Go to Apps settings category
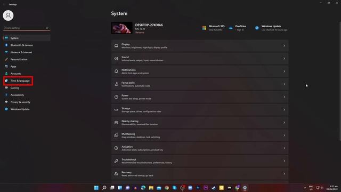 click(13, 66)
